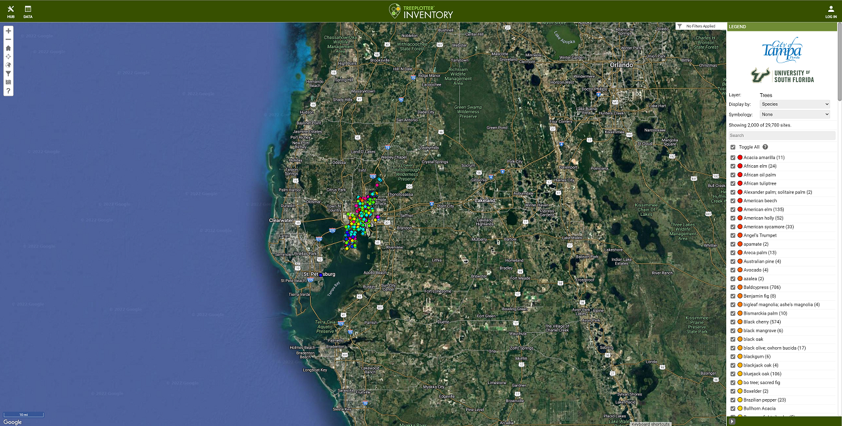This screenshot has height=426, width=842.
Task: Click the University of South Florida logo
Action: (782, 76)
